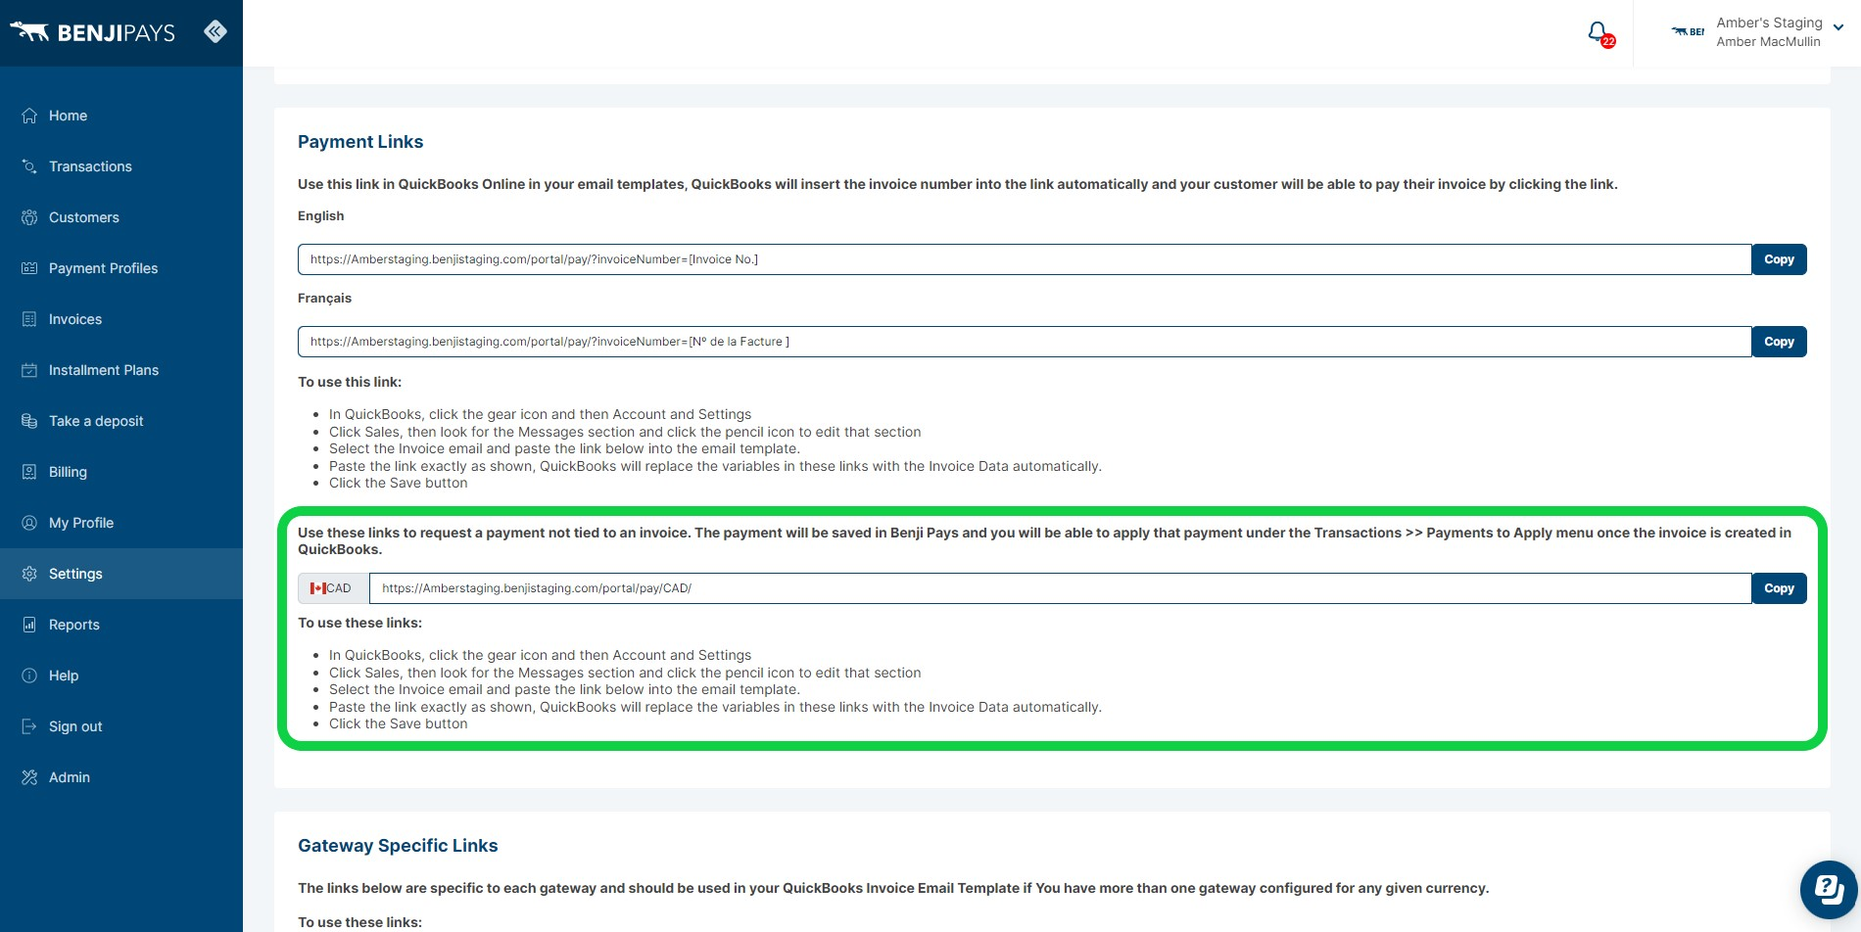This screenshot has width=1861, height=932.
Task: Click the "To use this link:" label
Action: pos(350,382)
